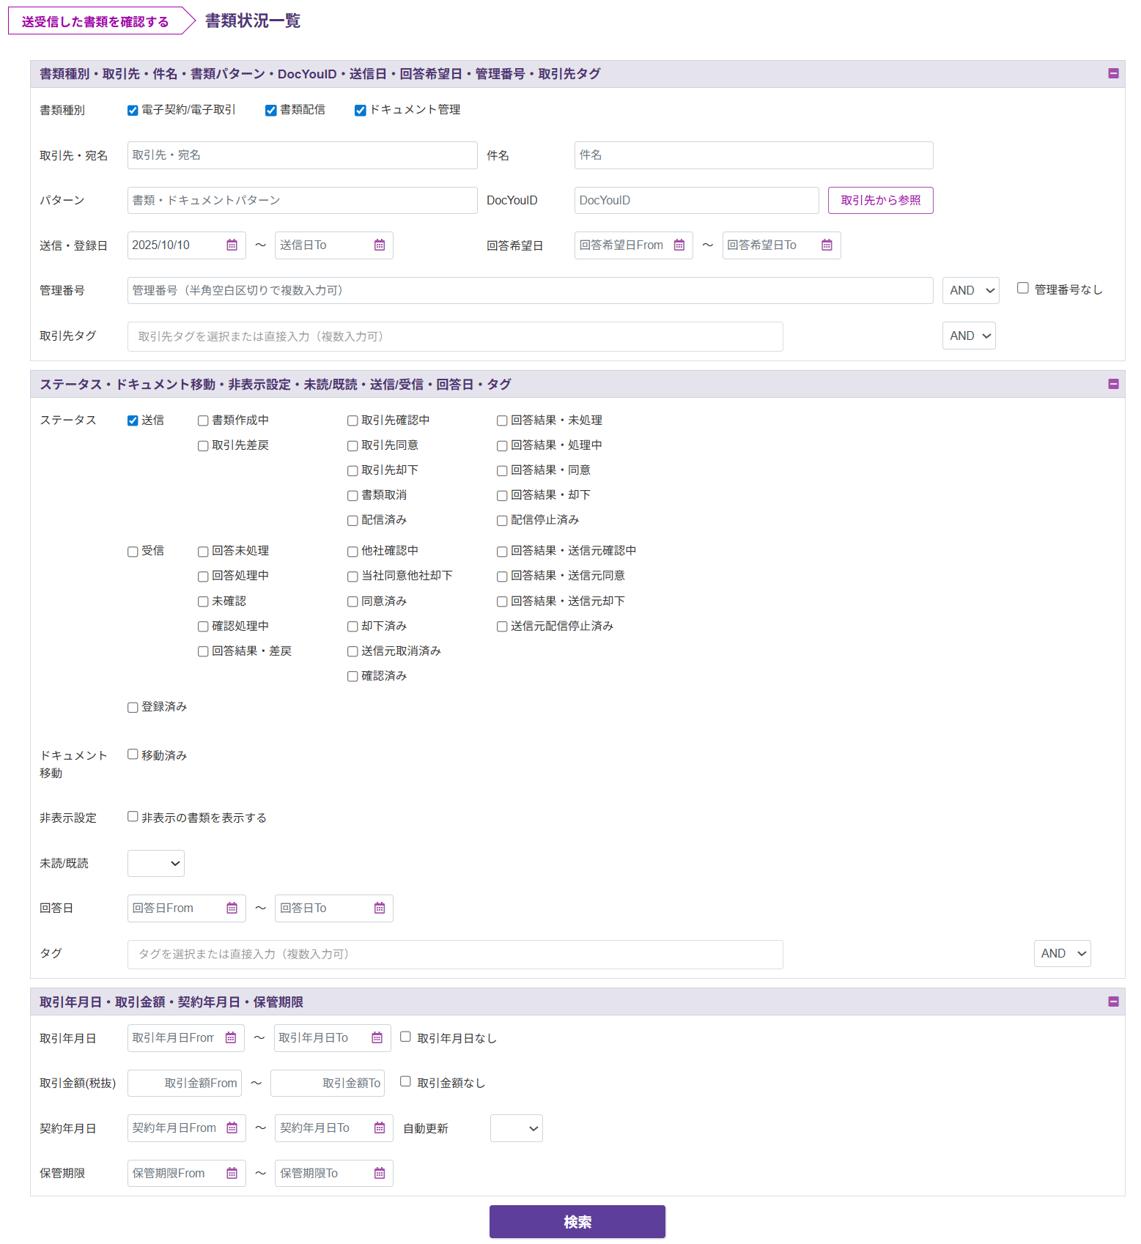Open 未読/既読 dropdown

click(156, 864)
